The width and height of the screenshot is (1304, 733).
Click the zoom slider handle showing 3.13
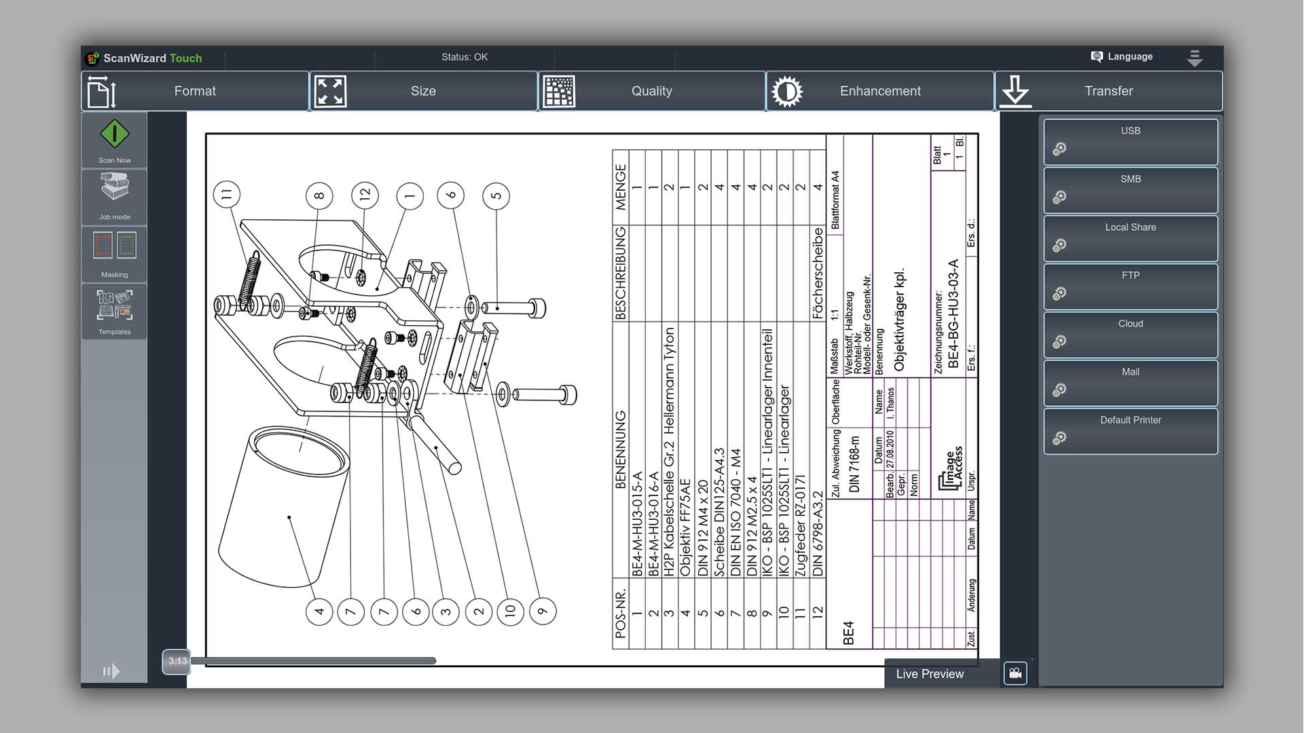click(177, 661)
